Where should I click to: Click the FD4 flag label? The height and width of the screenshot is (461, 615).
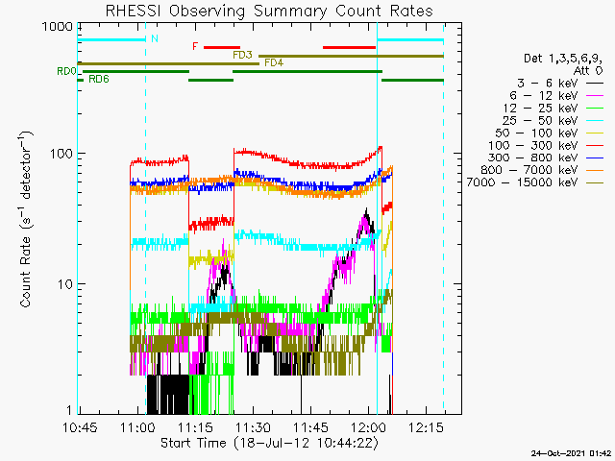(274, 62)
